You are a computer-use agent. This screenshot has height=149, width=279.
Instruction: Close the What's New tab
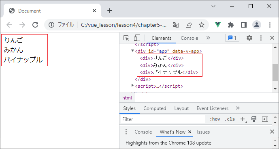click(x=190, y=132)
